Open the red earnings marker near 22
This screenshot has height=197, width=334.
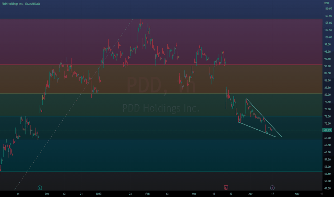226,188
